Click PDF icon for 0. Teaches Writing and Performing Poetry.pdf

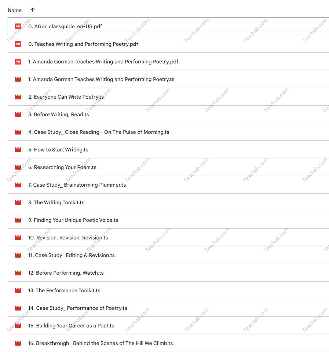pos(18,44)
